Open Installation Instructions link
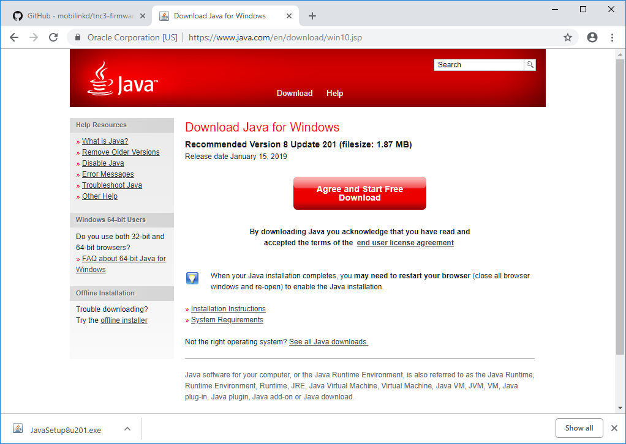The height and width of the screenshot is (444, 626). [x=228, y=309]
